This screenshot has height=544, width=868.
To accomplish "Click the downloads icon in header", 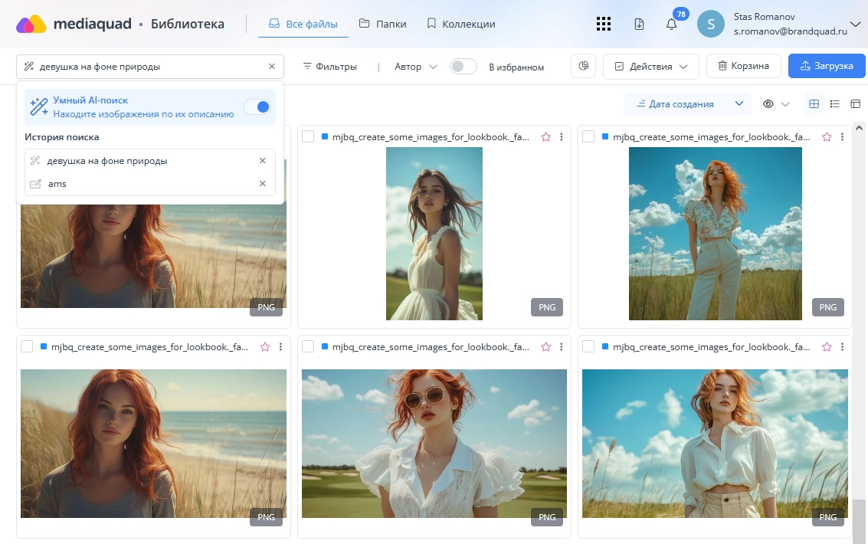I will (x=639, y=24).
